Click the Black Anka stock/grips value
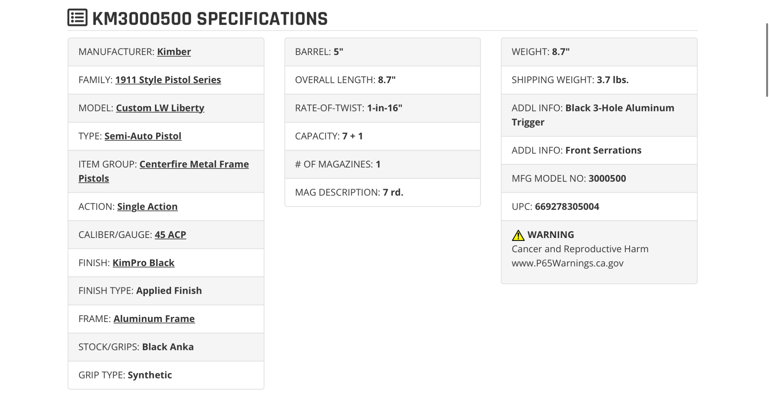This screenshot has width=770, height=399. click(x=168, y=347)
